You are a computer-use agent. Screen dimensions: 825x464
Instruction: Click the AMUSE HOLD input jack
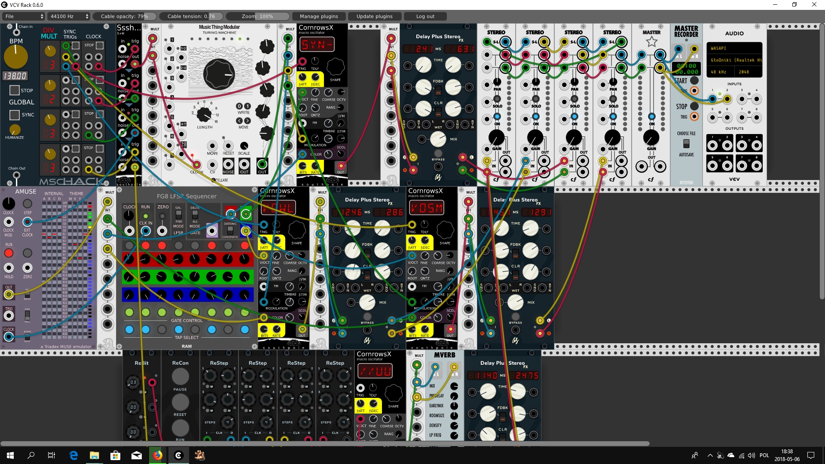pos(9,268)
